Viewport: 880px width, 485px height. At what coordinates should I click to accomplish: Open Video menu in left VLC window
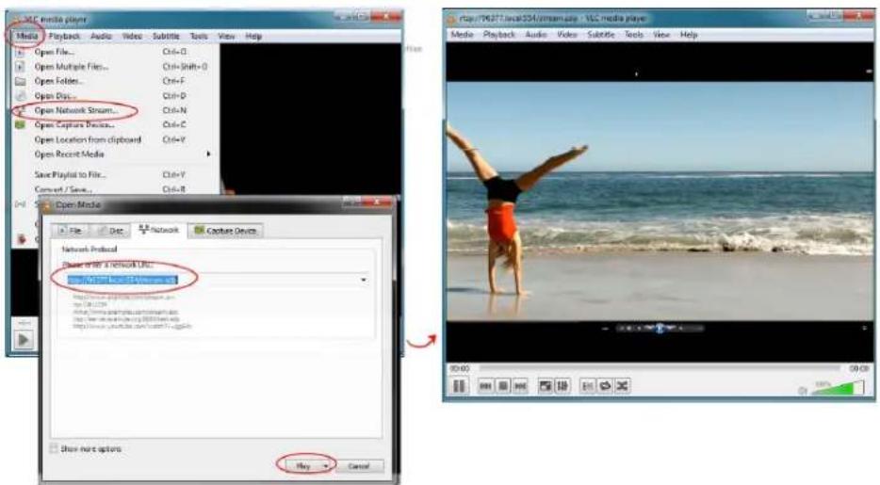pyautogui.click(x=133, y=36)
